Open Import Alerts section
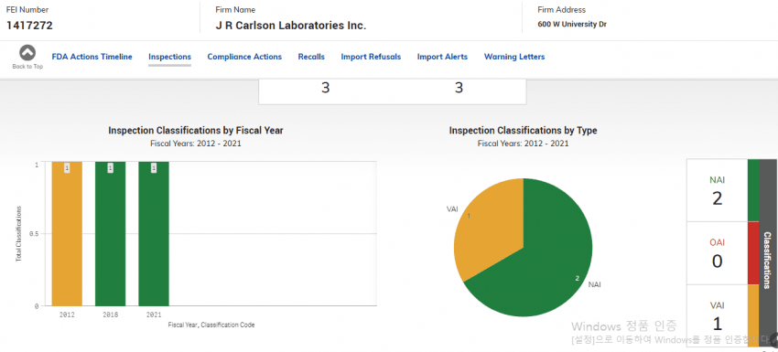 tap(442, 57)
